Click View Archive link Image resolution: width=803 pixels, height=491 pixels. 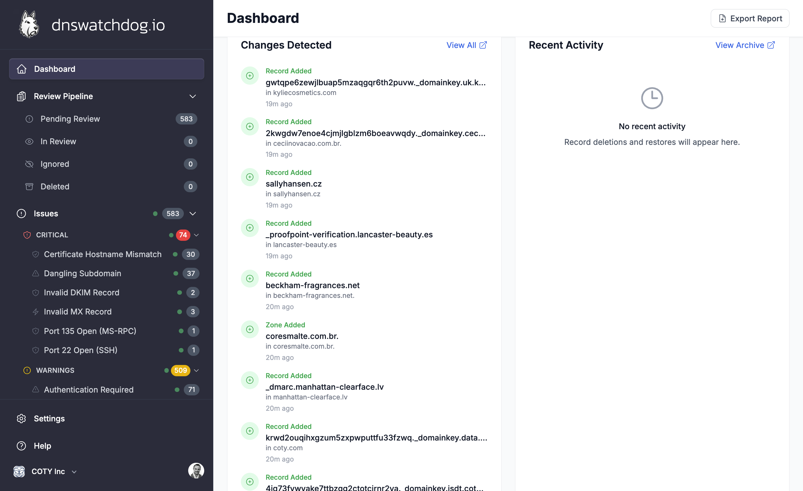tap(745, 45)
